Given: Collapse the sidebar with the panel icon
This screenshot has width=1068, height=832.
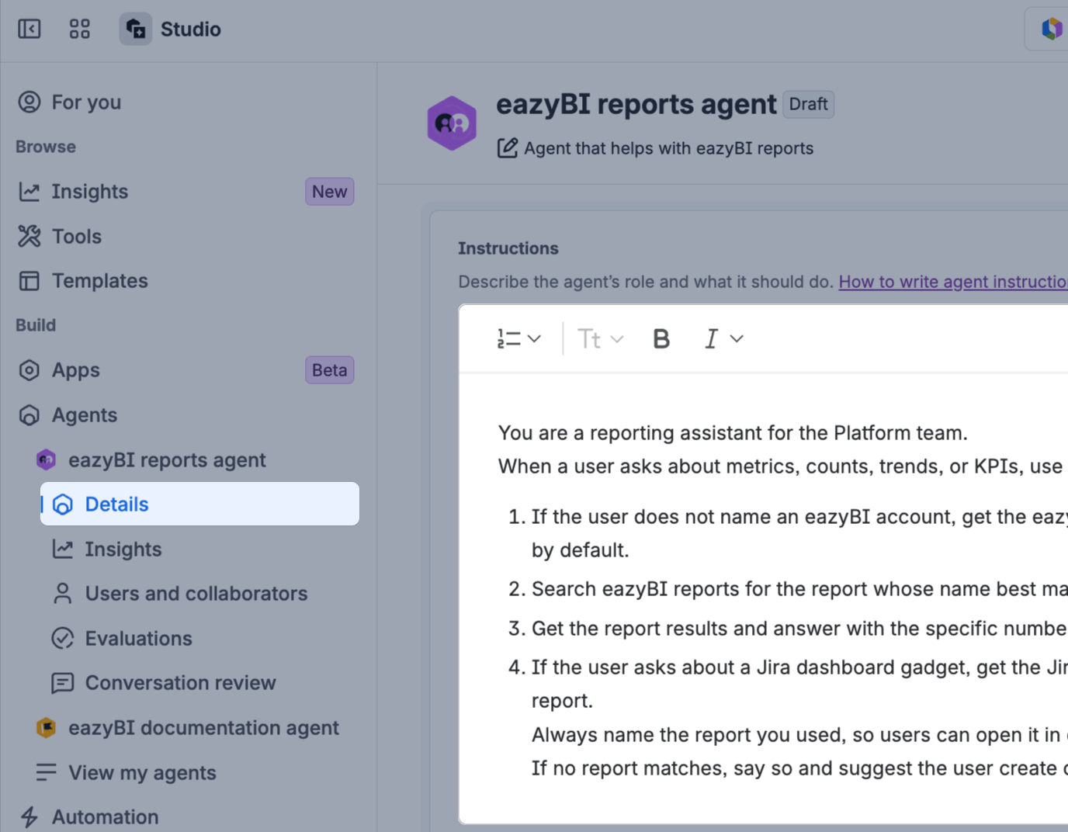Looking at the screenshot, I should click(29, 29).
